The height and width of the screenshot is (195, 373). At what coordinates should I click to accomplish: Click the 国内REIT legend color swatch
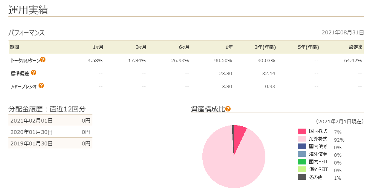(x=302, y=162)
